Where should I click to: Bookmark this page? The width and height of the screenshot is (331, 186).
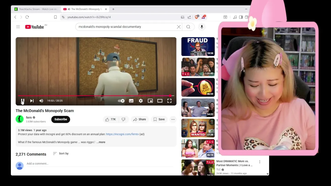[55, 17]
